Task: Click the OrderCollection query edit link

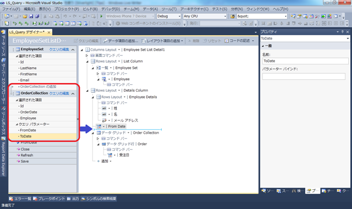Action: pyautogui.click(x=59, y=94)
